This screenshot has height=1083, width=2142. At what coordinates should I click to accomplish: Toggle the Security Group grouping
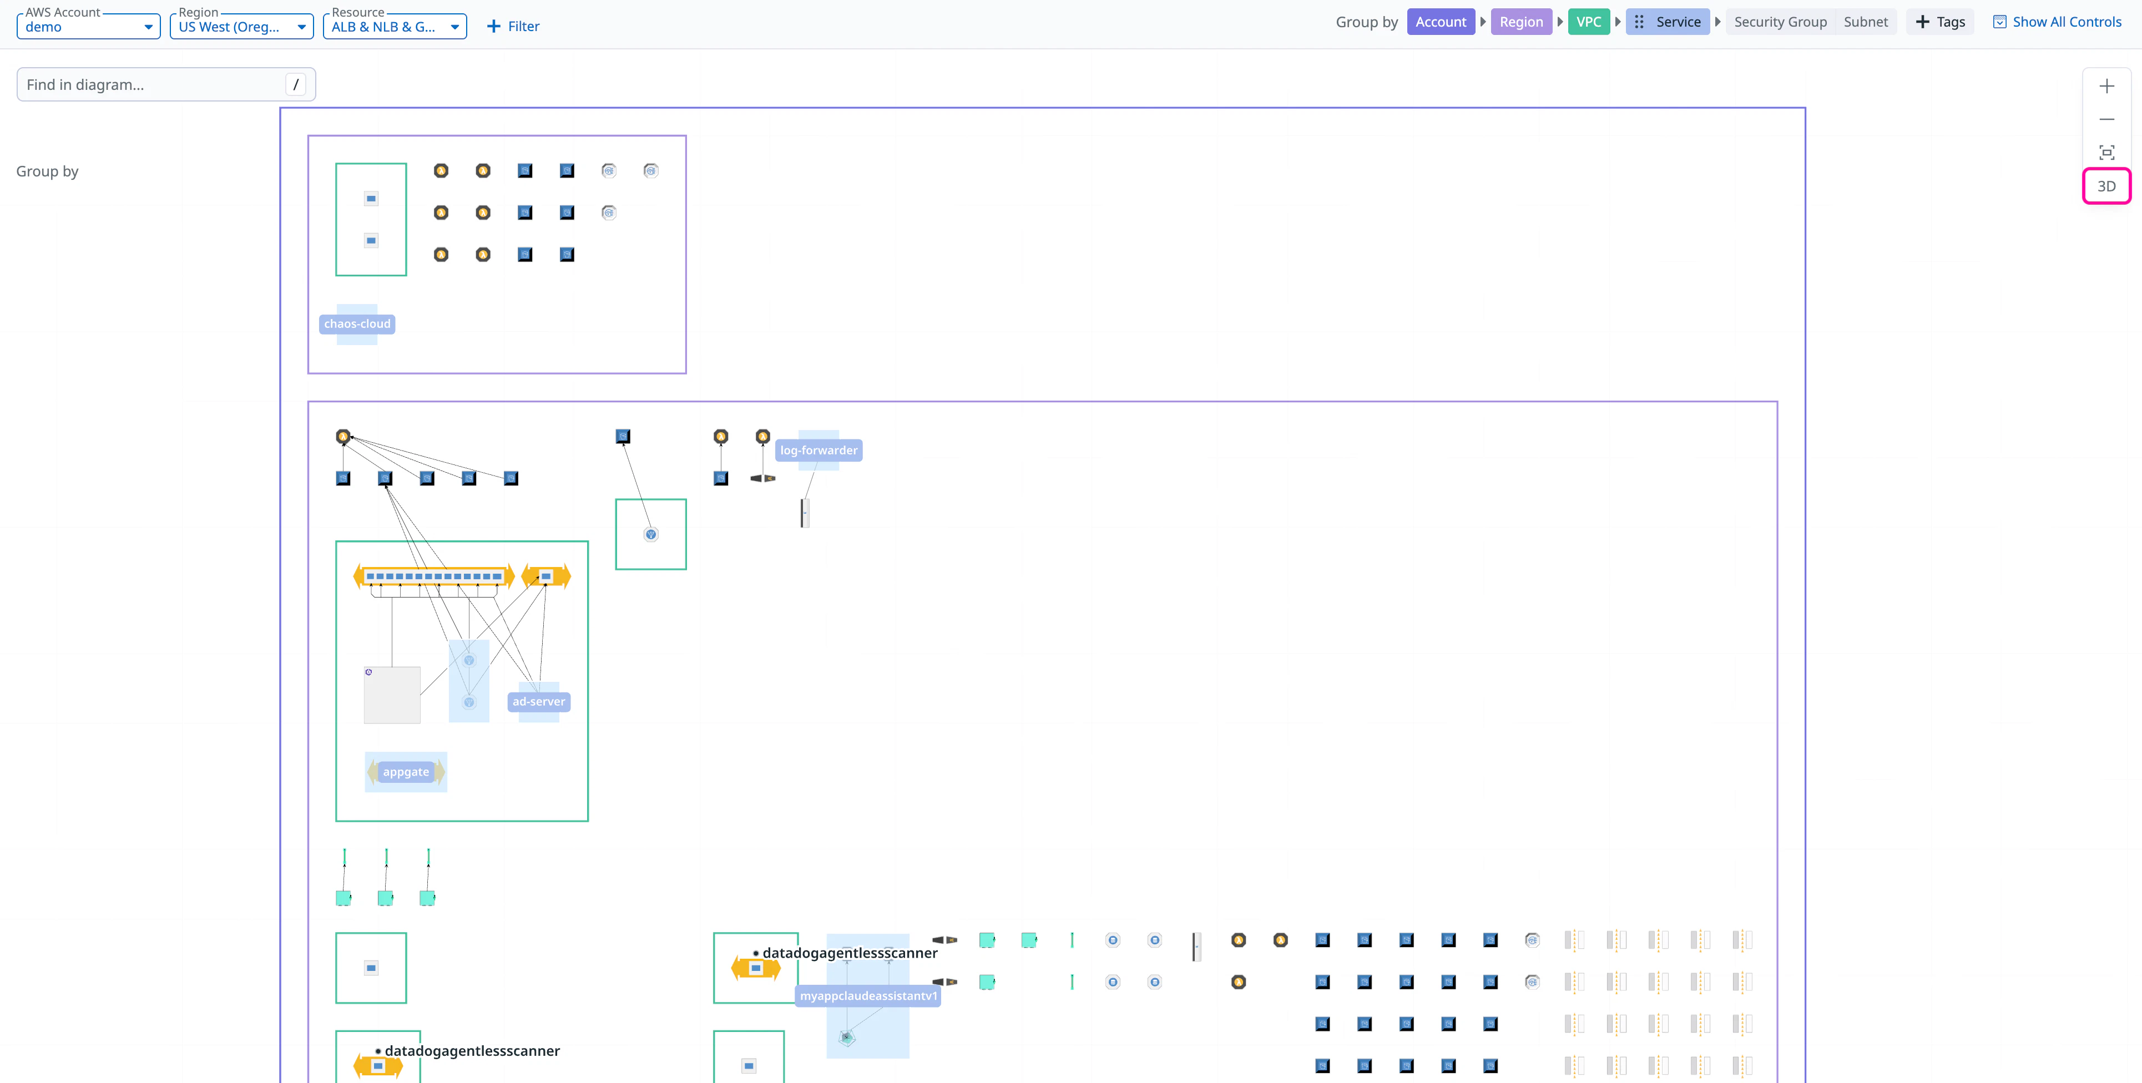[x=1780, y=22]
